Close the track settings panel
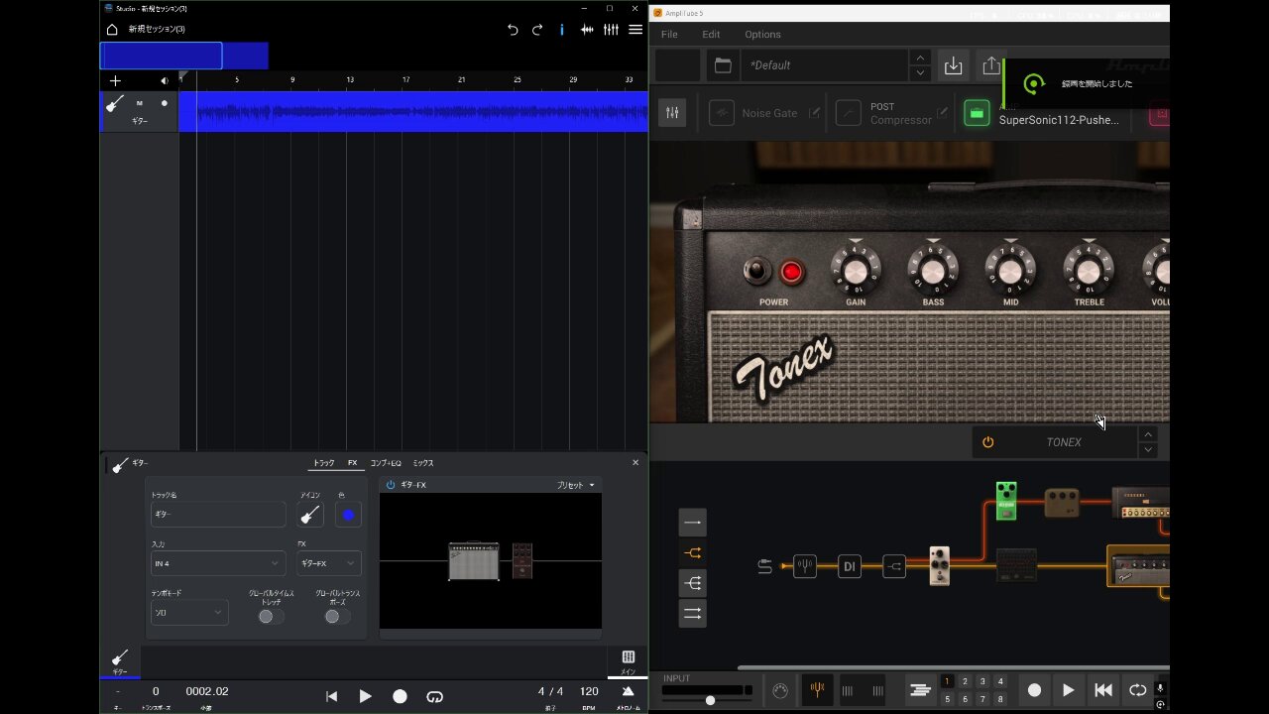The width and height of the screenshot is (1269, 714). pos(635,462)
